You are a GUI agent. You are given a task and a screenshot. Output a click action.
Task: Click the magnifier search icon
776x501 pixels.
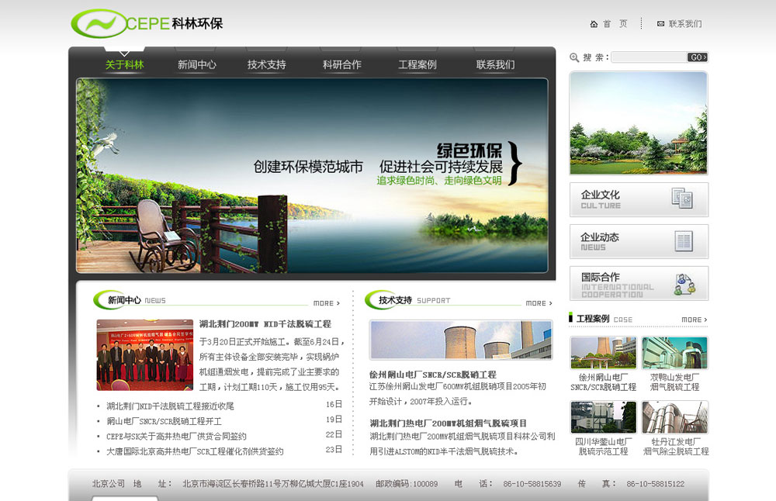point(574,57)
